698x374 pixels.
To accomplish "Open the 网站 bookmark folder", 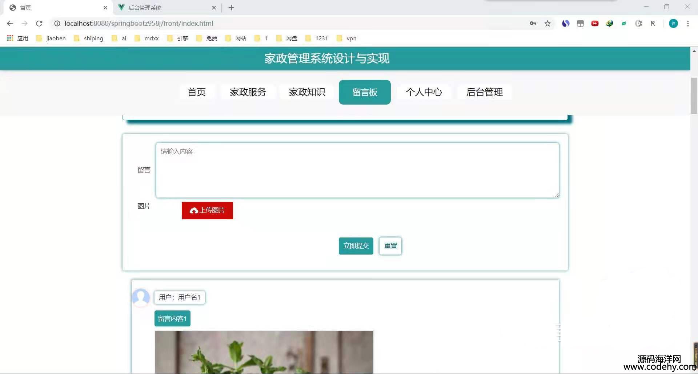I will coord(236,38).
